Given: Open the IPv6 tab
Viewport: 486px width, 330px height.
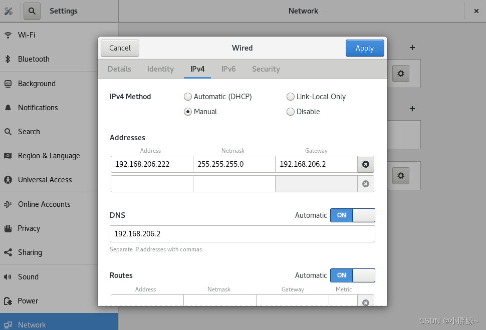Looking at the screenshot, I should (x=228, y=69).
